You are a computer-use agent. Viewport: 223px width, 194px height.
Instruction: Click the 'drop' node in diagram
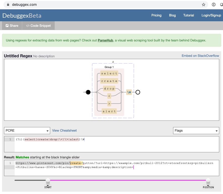109,88
